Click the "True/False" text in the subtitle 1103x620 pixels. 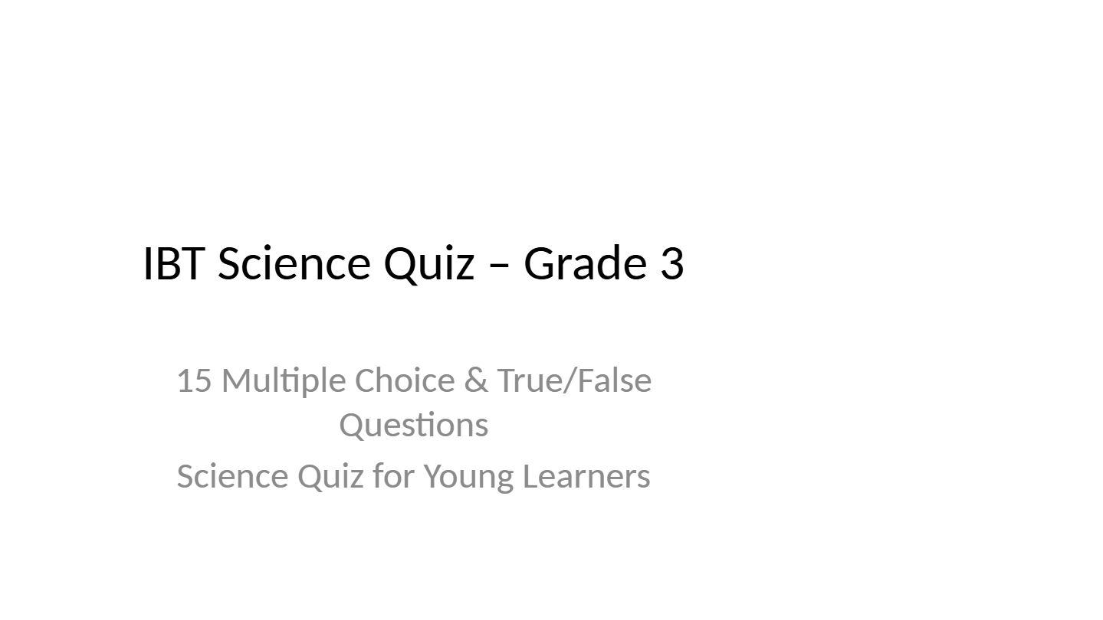[x=574, y=380]
